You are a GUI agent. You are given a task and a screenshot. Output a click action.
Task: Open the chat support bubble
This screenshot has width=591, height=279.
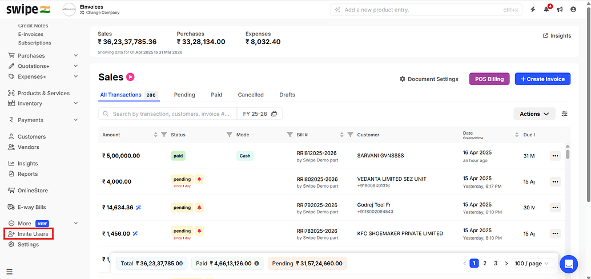pos(569,264)
